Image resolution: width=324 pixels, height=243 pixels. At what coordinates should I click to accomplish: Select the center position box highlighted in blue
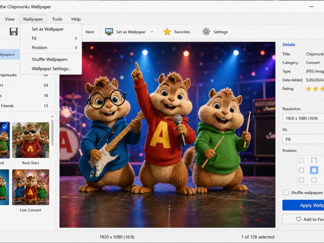[314, 170]
